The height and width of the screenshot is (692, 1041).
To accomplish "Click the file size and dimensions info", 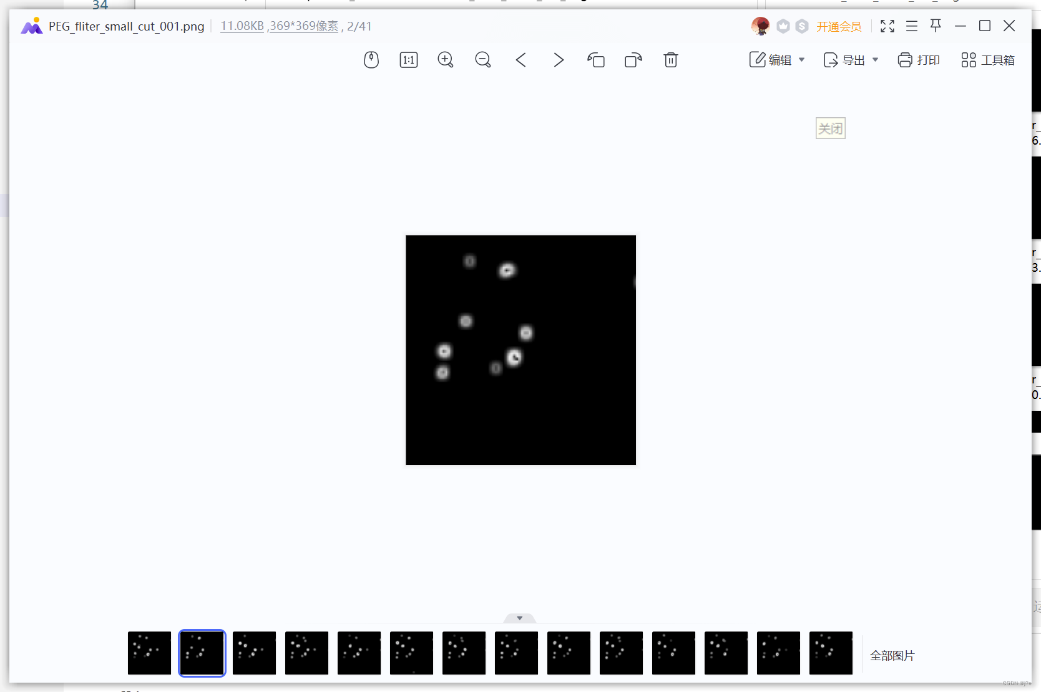I will pos(280,26).
